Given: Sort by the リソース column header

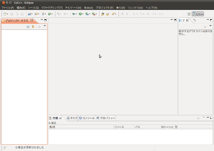Looking at the screenshot, I should point(123,127).
